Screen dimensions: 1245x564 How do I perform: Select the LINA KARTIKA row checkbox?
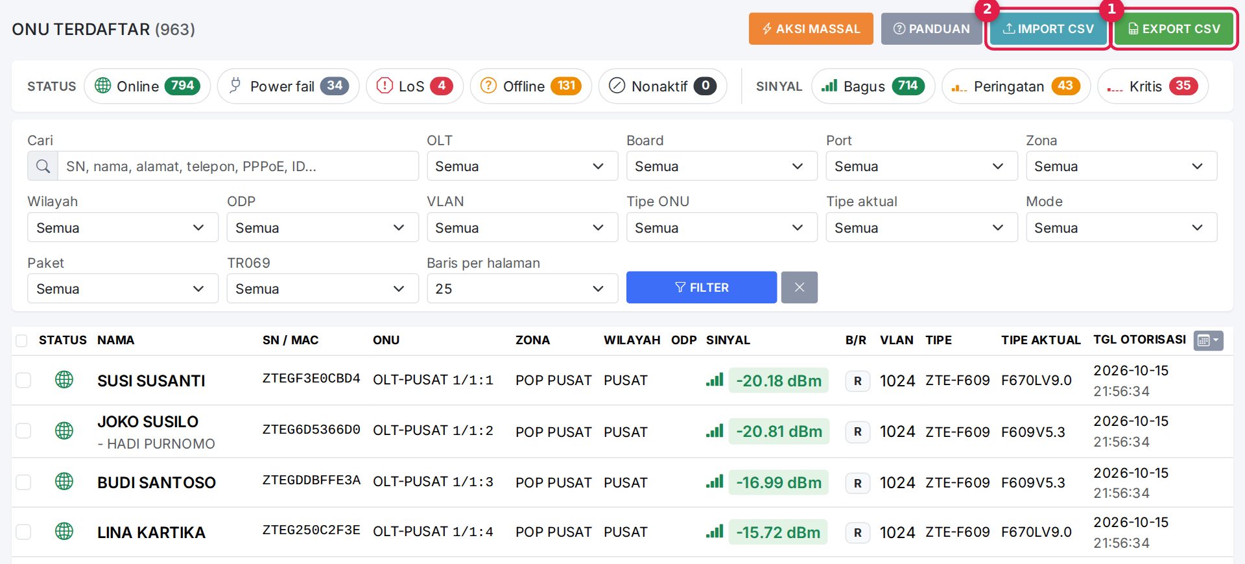point(23,532)
